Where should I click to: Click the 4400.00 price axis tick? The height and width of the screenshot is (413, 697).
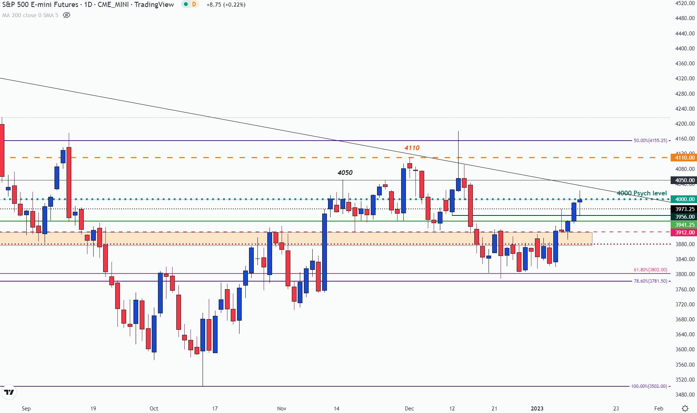tap(685, 49)
